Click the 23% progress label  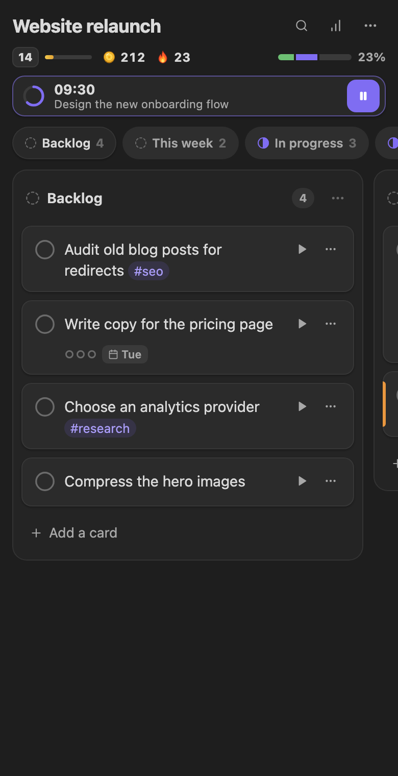(x=371, y=57)
